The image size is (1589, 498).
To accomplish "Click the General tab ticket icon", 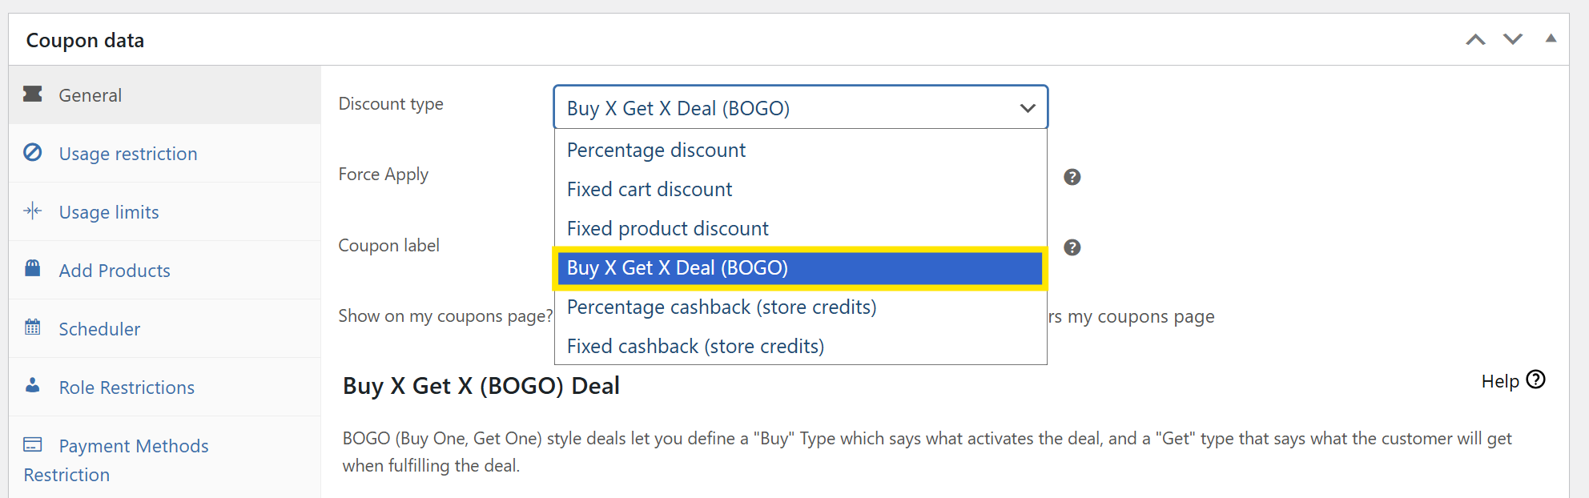I will click(x=33, y=94).
